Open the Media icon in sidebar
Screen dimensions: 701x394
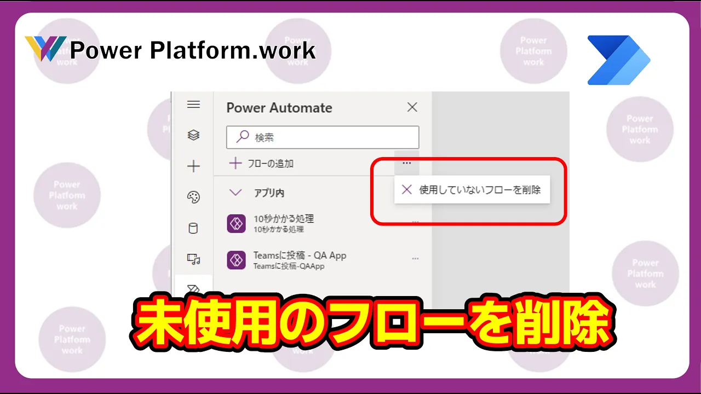tap(193, 259)
